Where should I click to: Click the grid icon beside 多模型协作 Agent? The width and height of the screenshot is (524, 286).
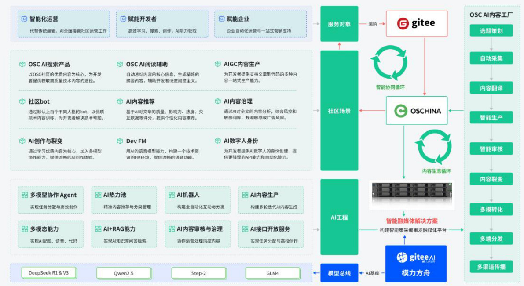25,195
